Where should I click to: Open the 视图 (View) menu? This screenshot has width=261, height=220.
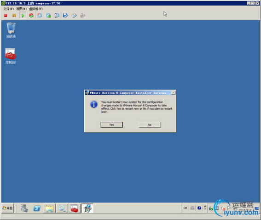[x=21, y=9]
